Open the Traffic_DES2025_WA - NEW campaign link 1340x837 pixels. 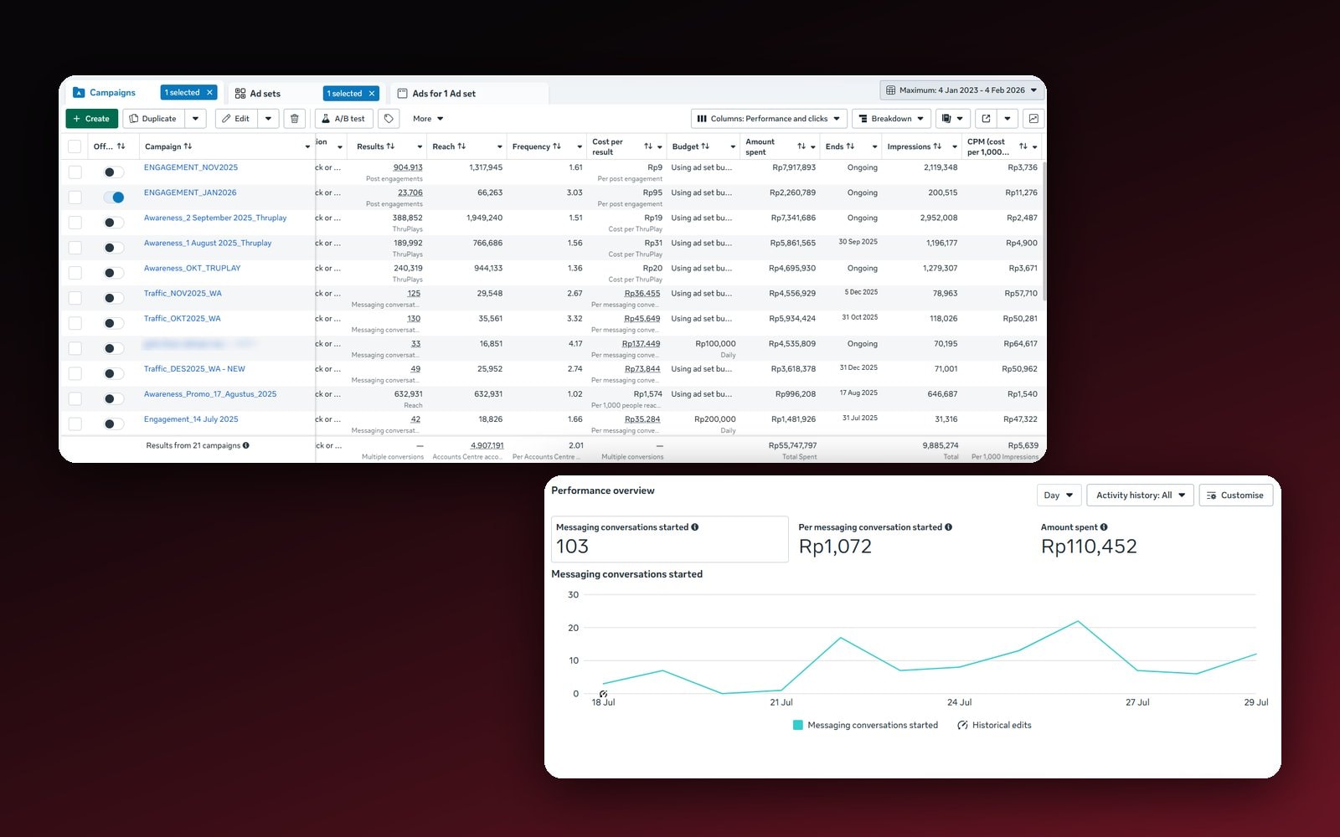click(x=194, y=369)
